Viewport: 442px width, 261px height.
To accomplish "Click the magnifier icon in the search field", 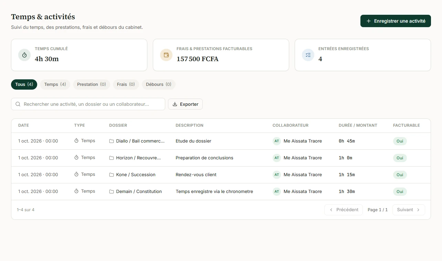I will tap(18, 104).
